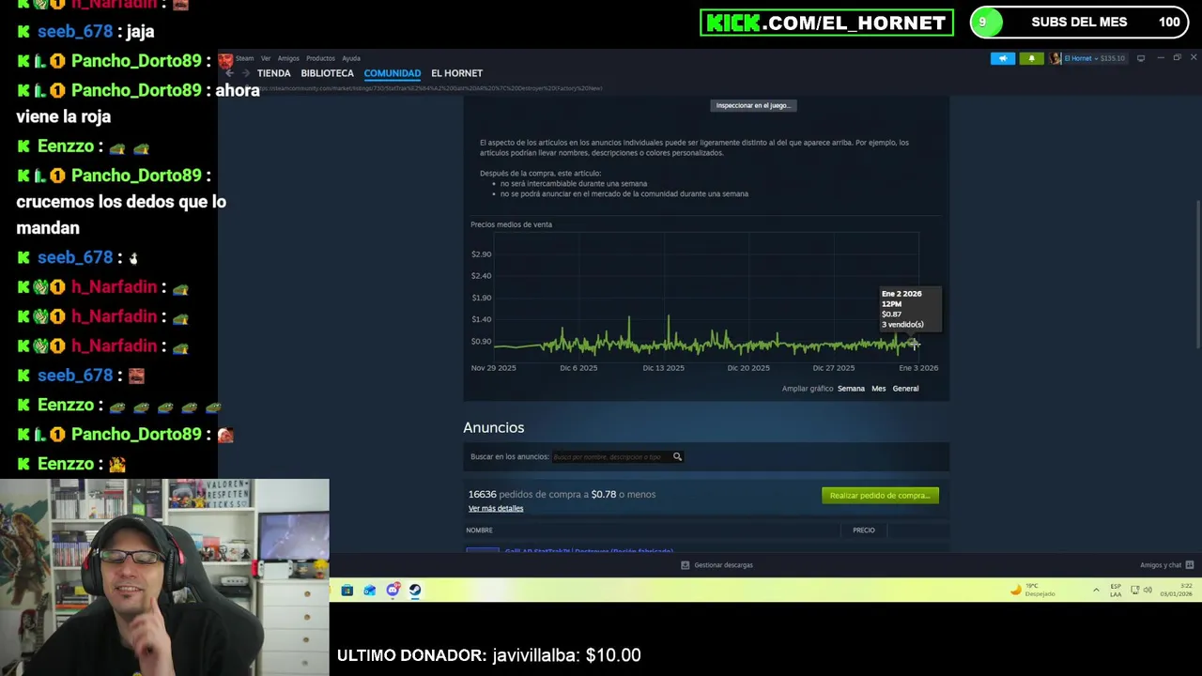Click the SUBS DEL MES progress bar

[x=1079, y=23]
